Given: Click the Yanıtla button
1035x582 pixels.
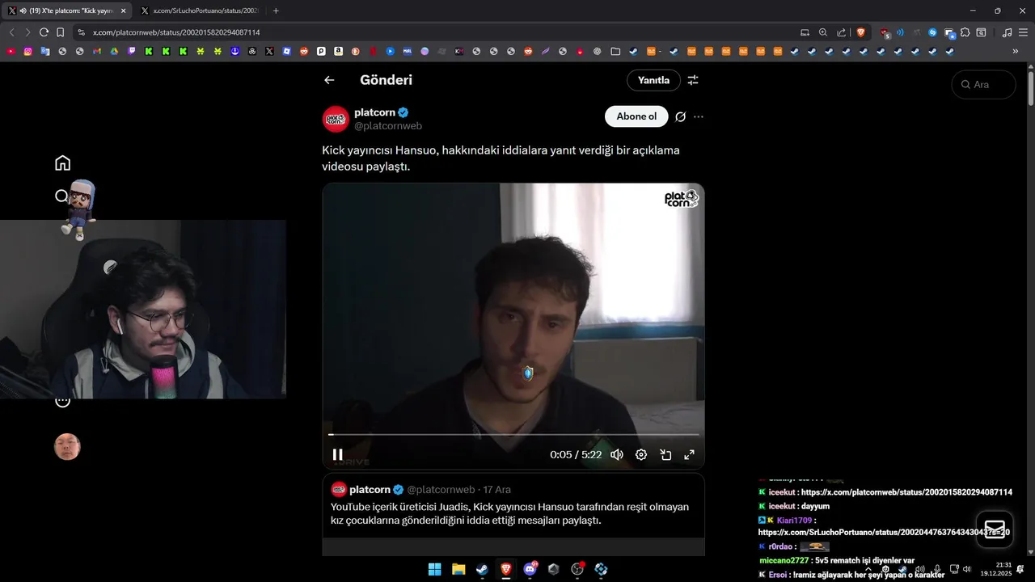Looking at the screenshot, I should (653, 80).
